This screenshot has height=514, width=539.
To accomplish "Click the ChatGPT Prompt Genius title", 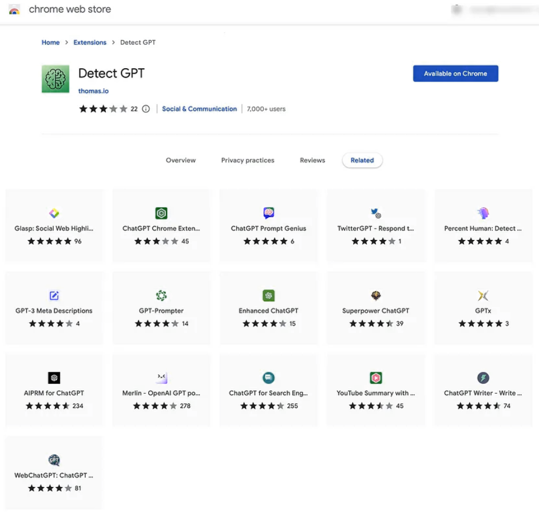I will click(268, 228).
